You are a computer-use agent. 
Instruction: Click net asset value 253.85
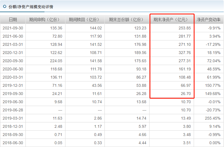185,28
